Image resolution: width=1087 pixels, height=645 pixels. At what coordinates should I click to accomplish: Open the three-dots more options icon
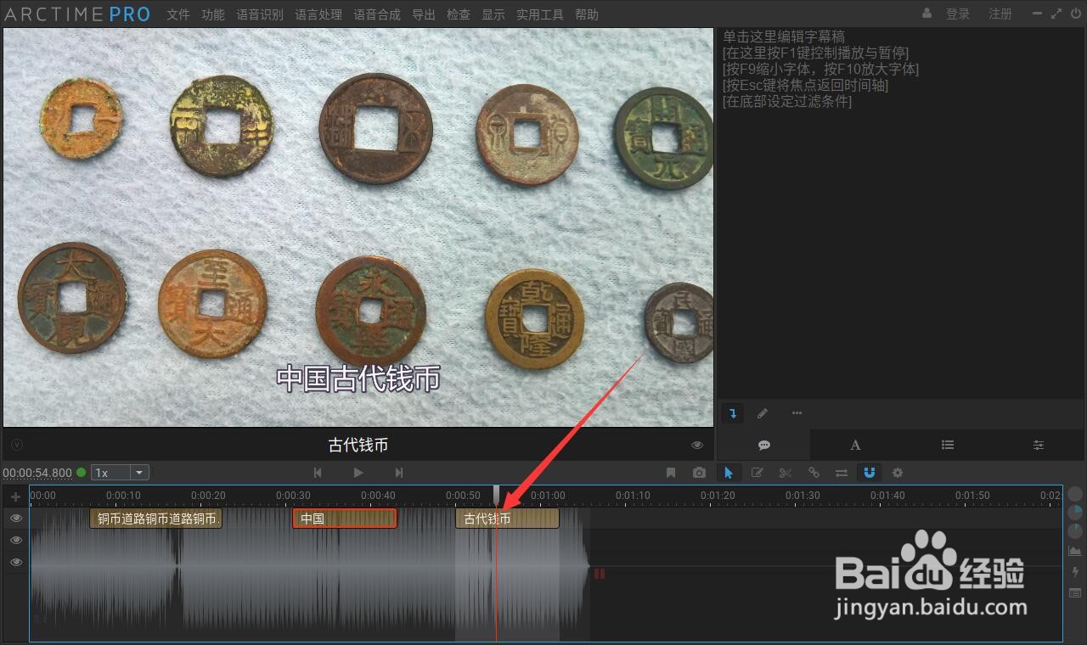click(797, 413)
